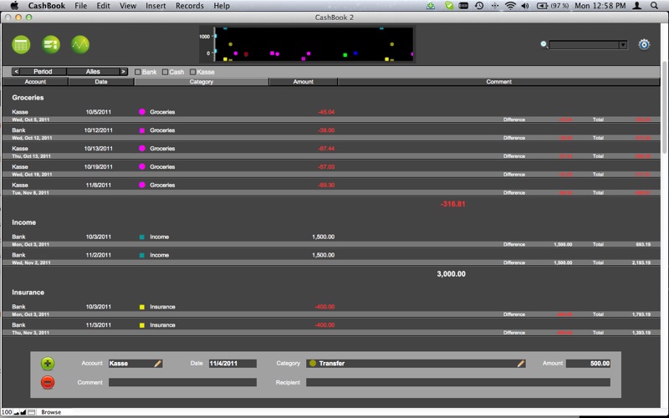
Task: Sort by the Category column header
Action: [202, 82]
